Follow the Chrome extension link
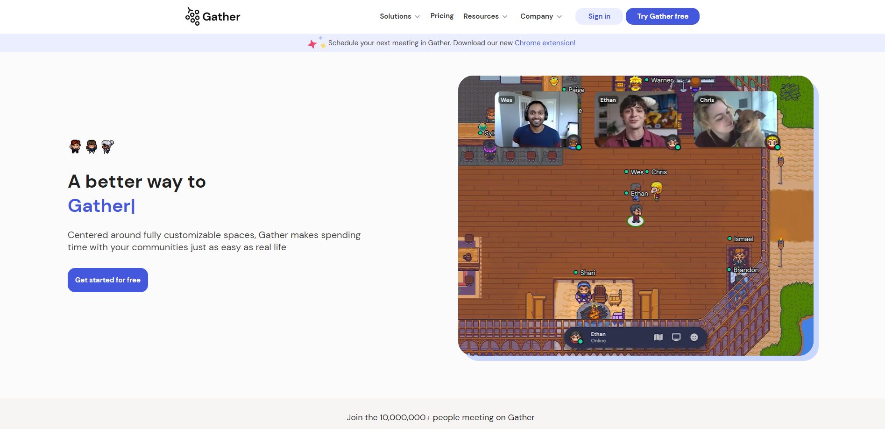 545,43
